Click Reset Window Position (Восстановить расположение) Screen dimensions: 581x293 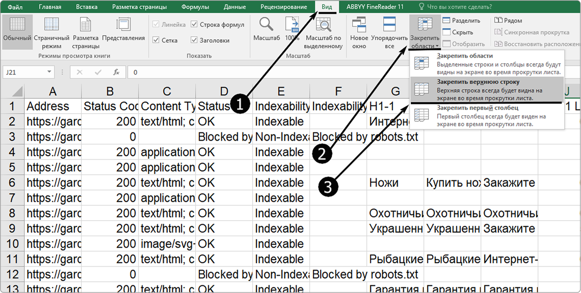(x=537, y=44)
